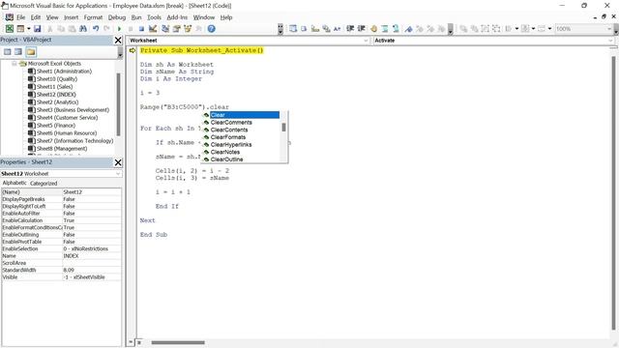Select Sheet5 (Finance) in project tree

pos(56,125)
